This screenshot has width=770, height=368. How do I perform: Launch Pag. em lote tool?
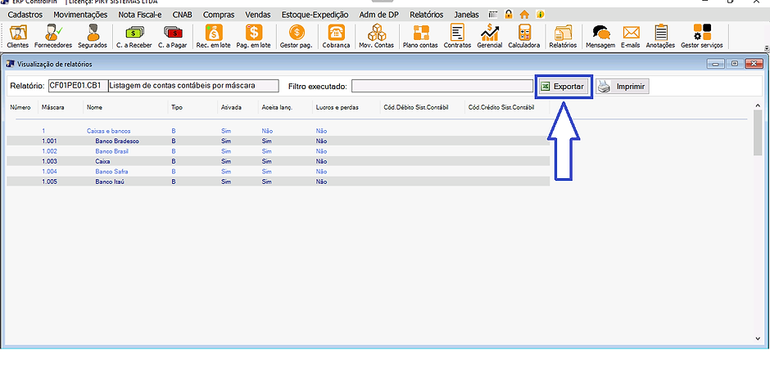[253, 37]
